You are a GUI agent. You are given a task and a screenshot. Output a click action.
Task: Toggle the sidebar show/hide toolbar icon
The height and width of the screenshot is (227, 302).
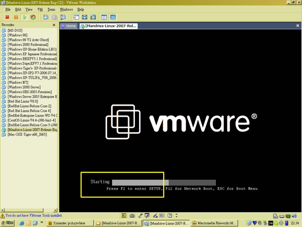(x=76, y=17)
